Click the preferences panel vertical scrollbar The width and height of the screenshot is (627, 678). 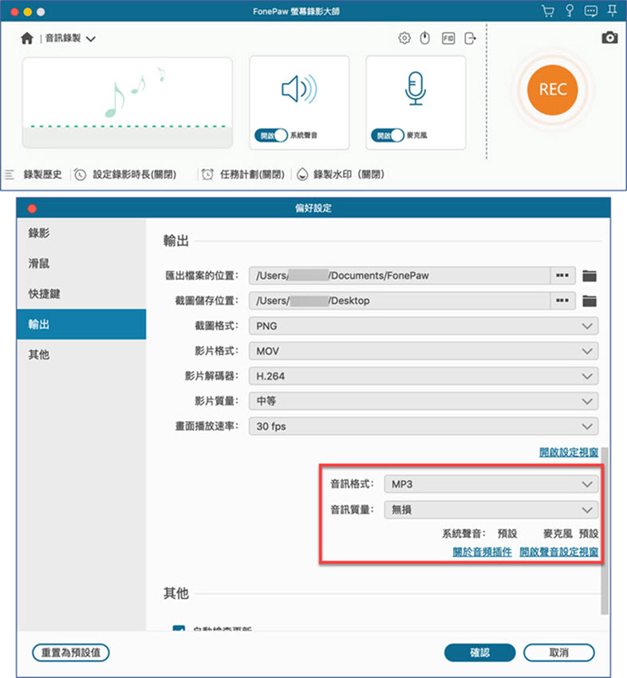point(605,531)
